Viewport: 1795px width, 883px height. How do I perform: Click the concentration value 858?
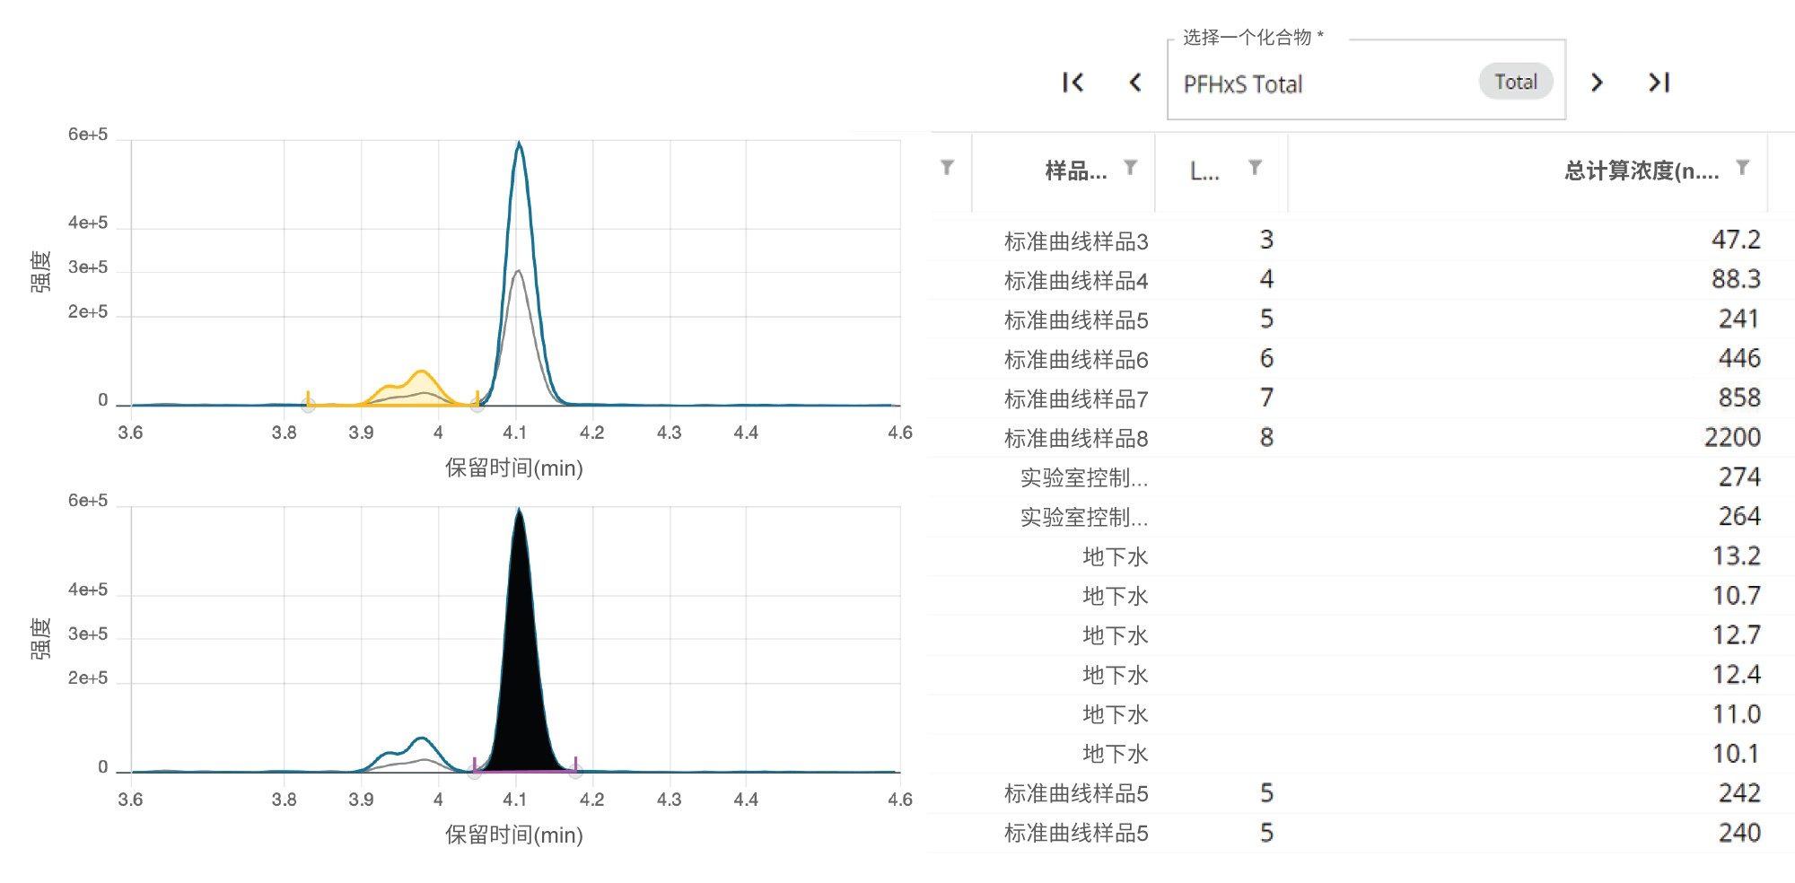[x=1739, y=398]
